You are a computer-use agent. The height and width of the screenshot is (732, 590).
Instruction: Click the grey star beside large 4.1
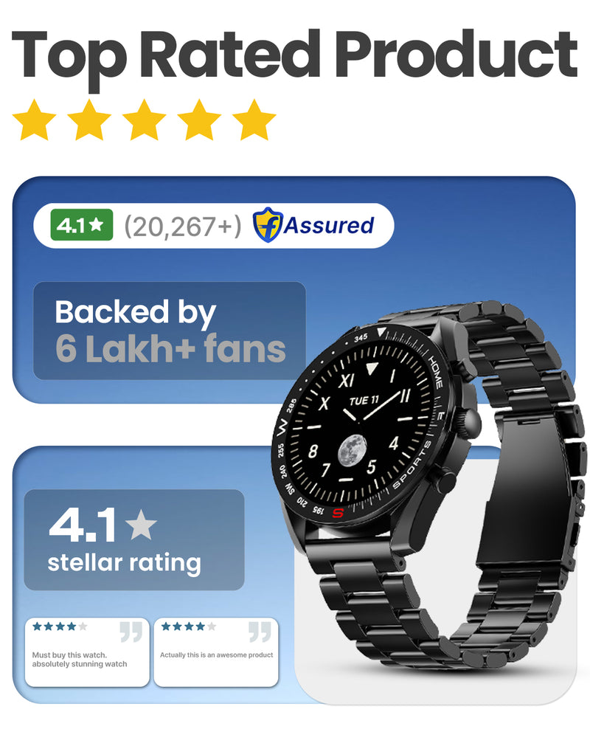pos(141,524)
